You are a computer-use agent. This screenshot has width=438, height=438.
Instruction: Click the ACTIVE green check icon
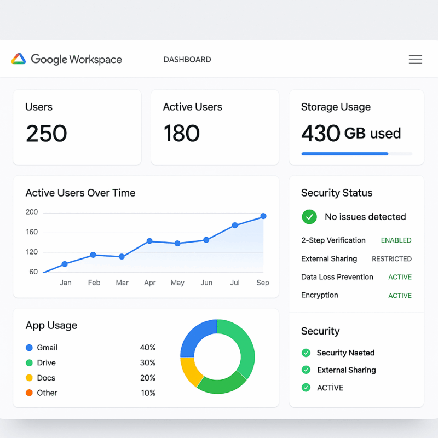coord(306,388)
